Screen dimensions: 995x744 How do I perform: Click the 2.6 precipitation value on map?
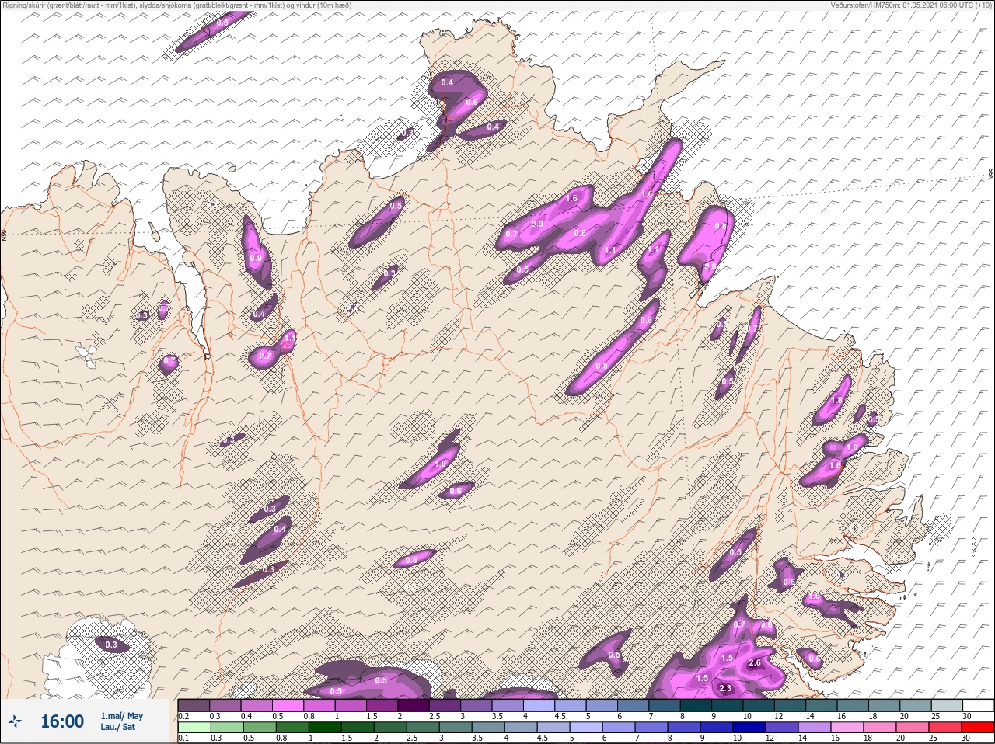click(x=755, y=663)
